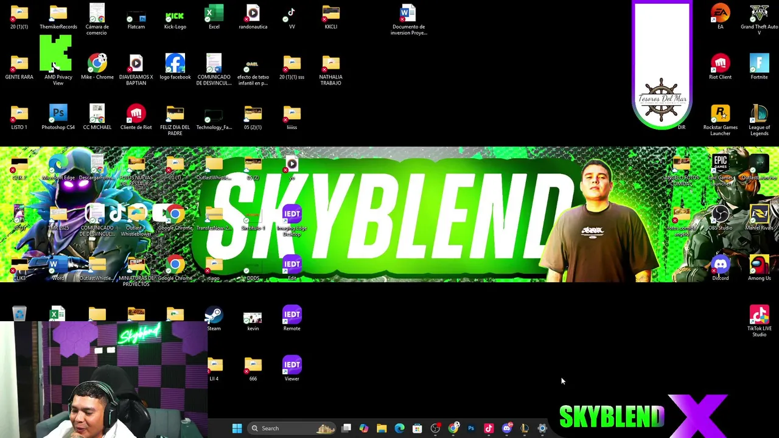Viewport: 779px width, 438px height.
Task: Open Microsoft Store from the taskbar
Action: click(x=417, y=428)
